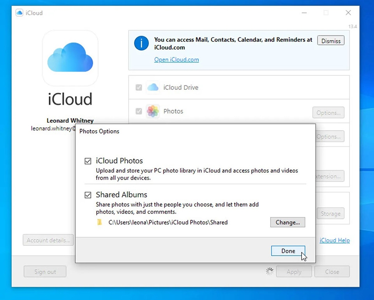This screenshot has width=374, height=300.
Task: Click the leonard.whitney email address text
Action: [x=53, y=128]
